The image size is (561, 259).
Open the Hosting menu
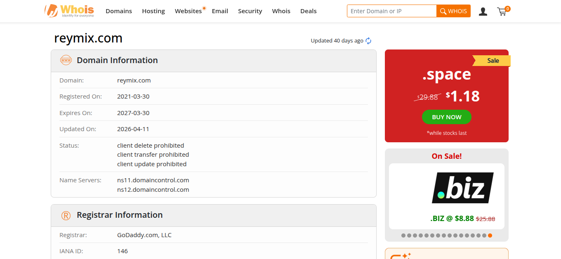153,11
